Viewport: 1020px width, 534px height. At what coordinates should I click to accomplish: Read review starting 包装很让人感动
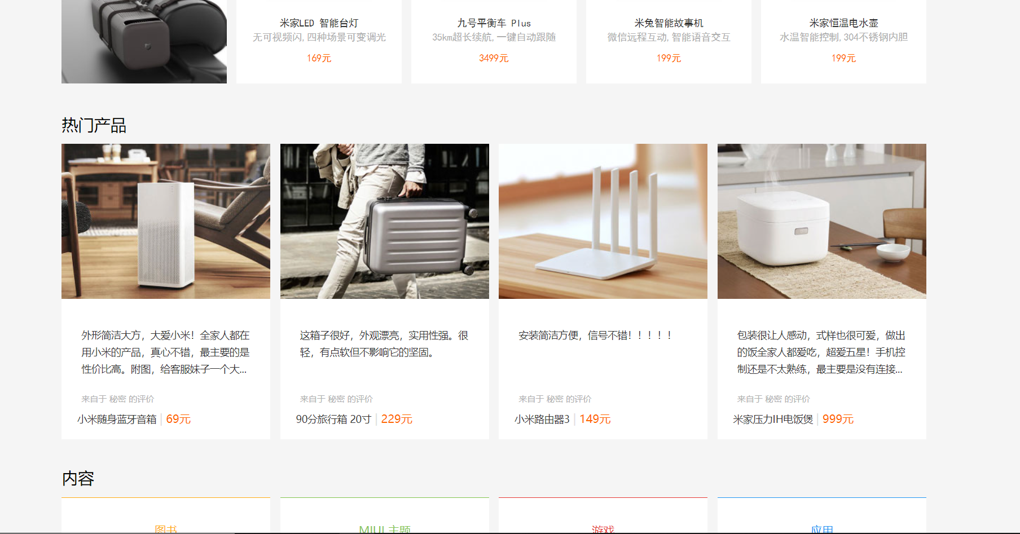[x=821, y=352]
